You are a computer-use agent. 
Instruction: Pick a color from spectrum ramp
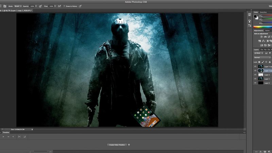pos(262,27)
